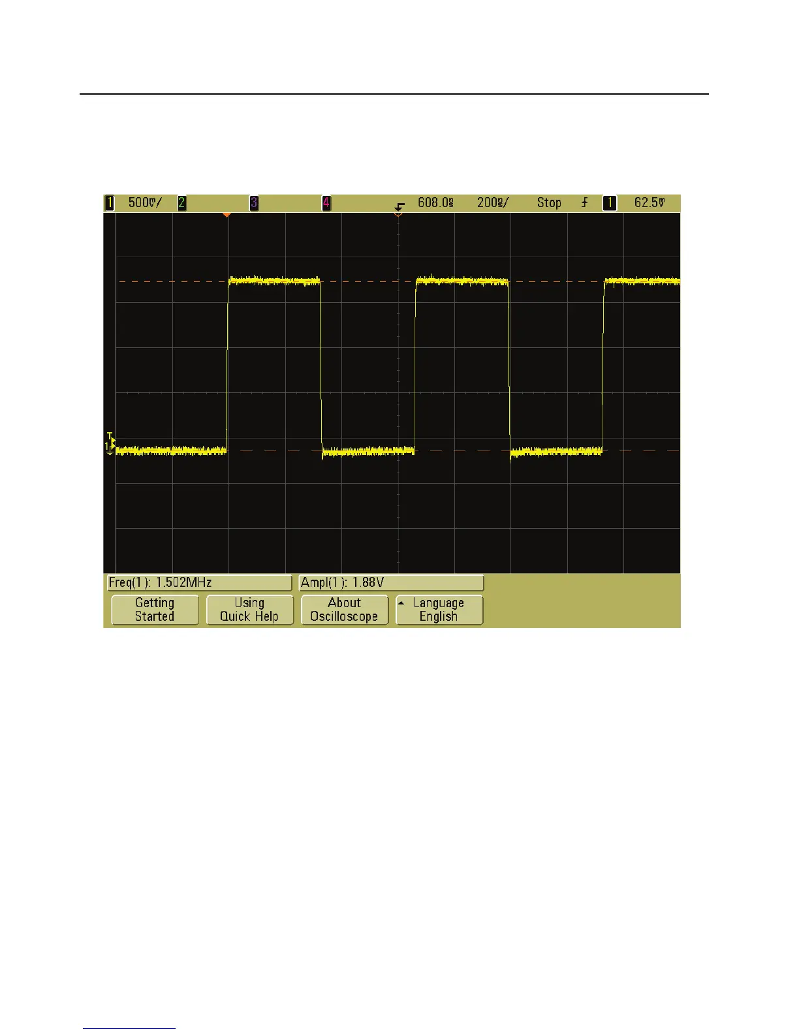Click the Stop run status indicator
This screenshot has width=799, height=1034.
549,203
